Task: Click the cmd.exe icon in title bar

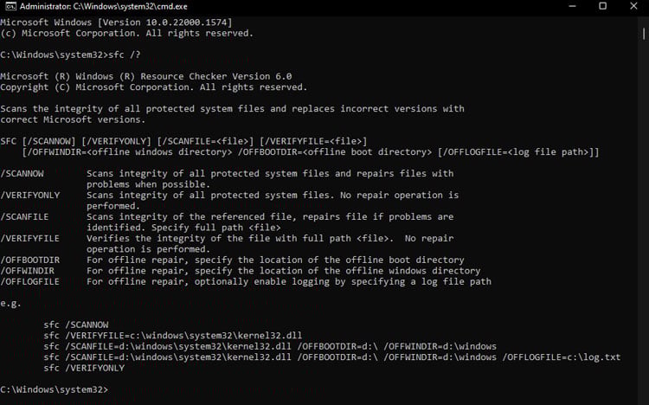Action: (x=10, y=6)
